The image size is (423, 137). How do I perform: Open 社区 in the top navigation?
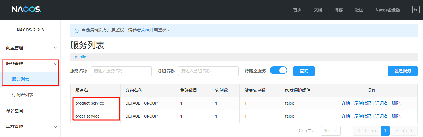coord(359,10)
